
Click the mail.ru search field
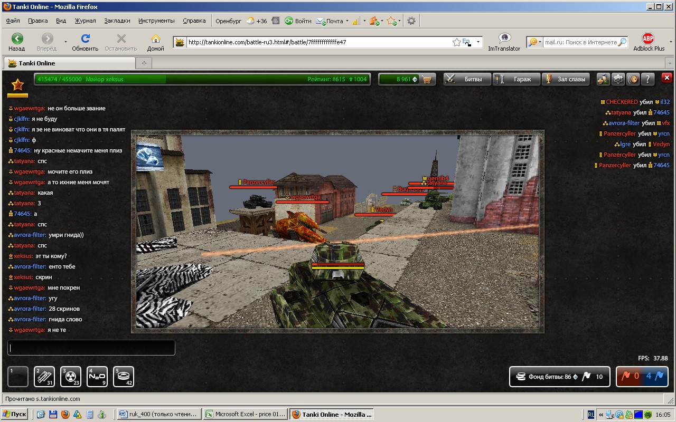580,42
